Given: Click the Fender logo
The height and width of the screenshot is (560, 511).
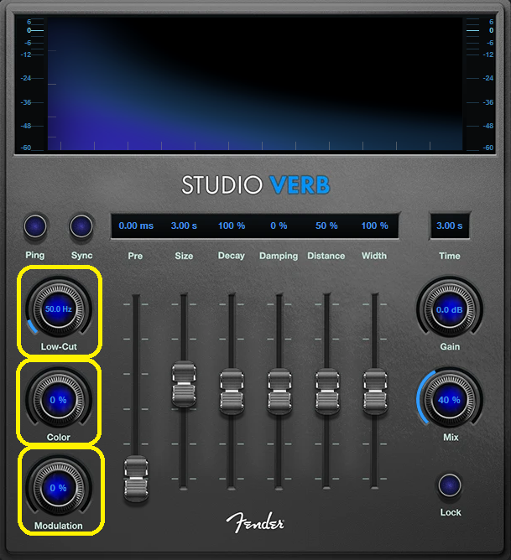Looking at the screenshot, I should pyautogui.click(x=255, y=521).
